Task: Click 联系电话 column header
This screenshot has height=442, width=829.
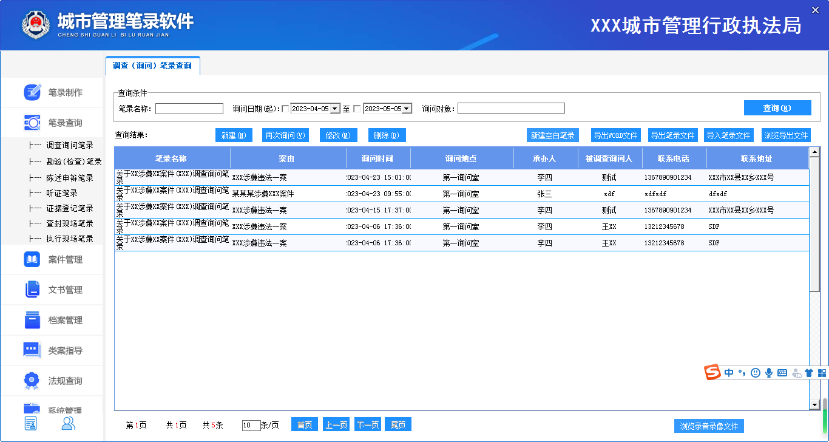Action: coord(674,158)
